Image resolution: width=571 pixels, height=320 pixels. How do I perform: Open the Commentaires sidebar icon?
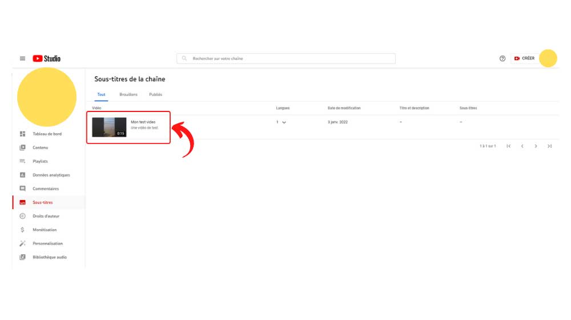coord(23,189)
